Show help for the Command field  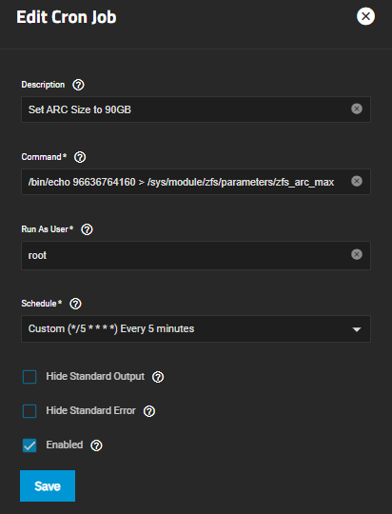[80, 157]
